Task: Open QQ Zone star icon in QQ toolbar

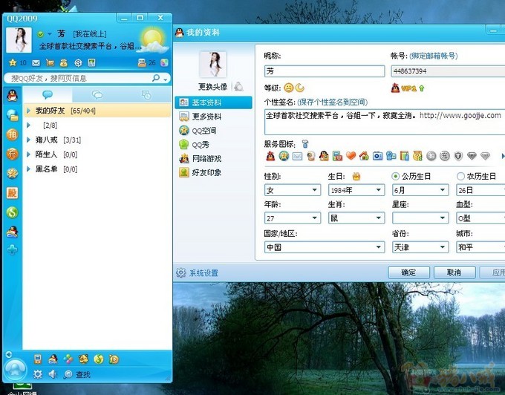Action: click(13, 62)
